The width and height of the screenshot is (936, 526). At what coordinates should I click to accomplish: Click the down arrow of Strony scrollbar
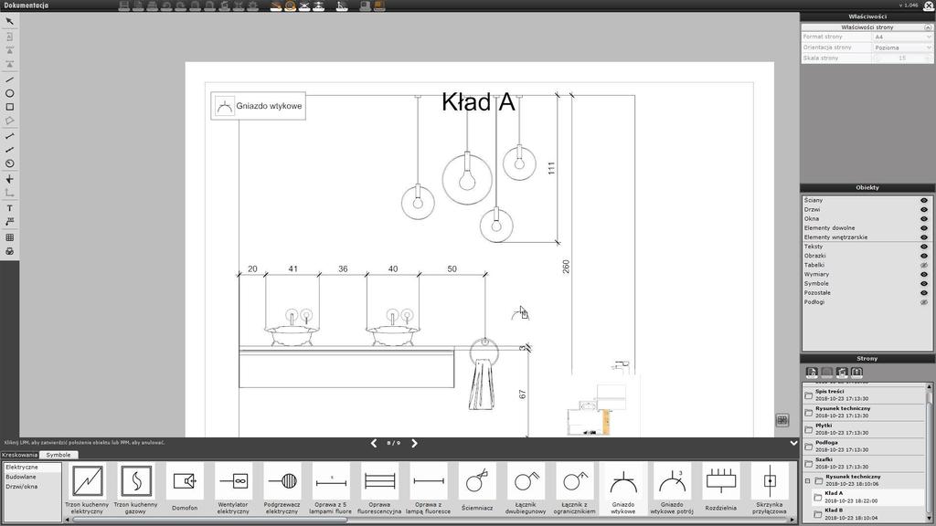pyautogui.click(x=929, y=520)
